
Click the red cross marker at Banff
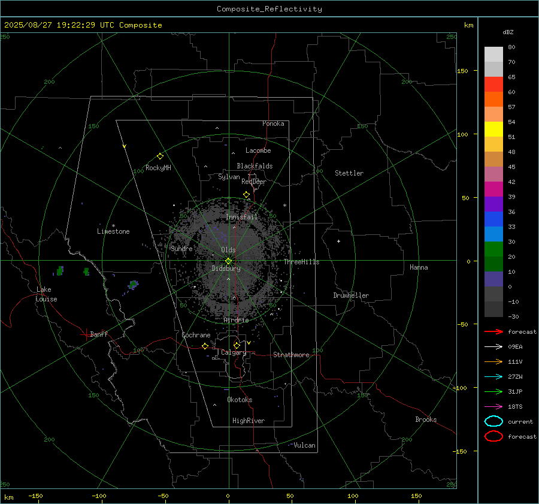point(86,334)
